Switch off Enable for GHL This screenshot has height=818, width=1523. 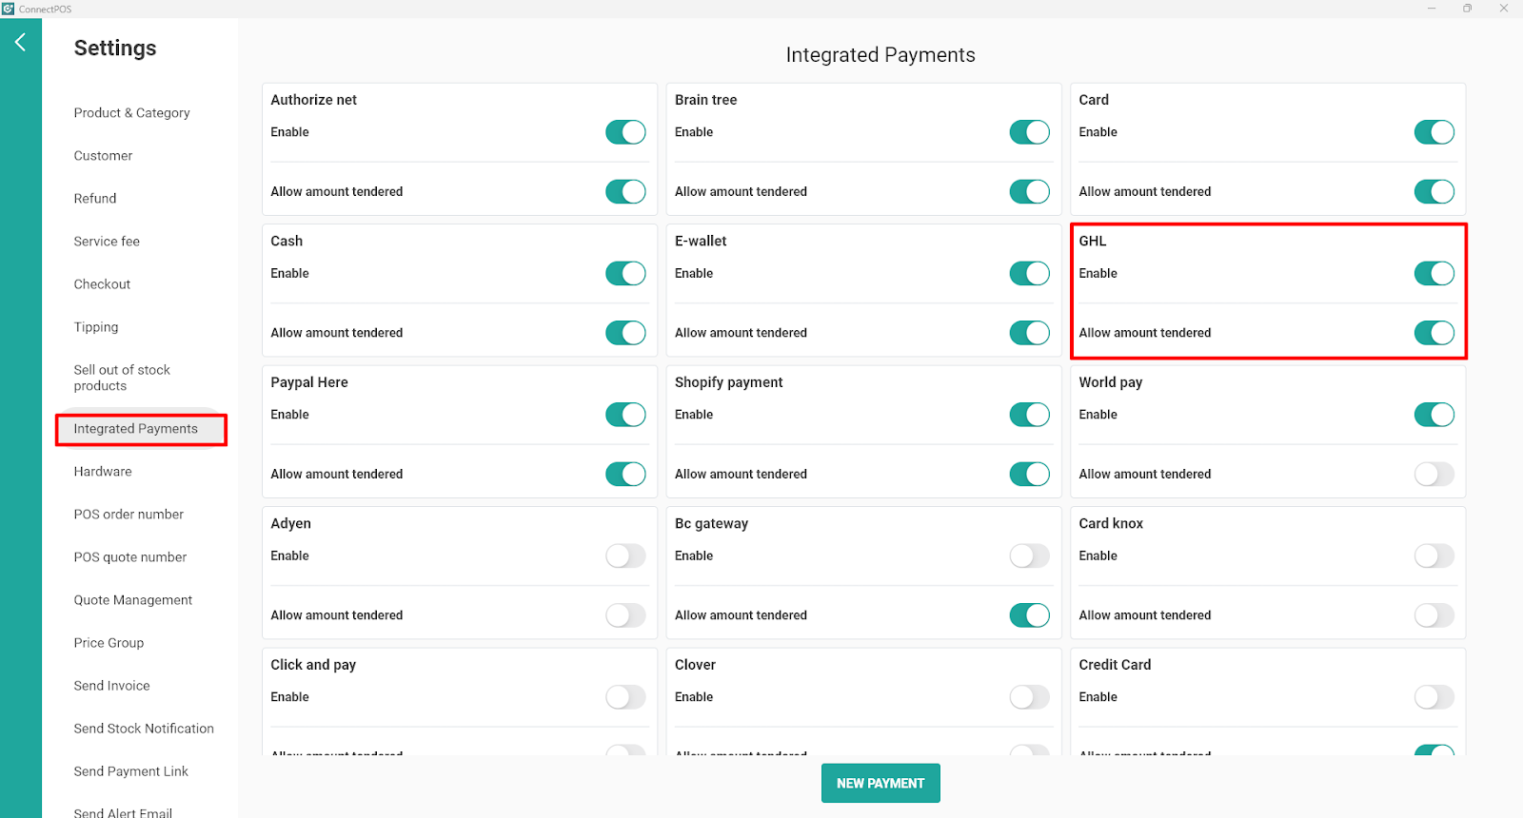coord(1434,273)
